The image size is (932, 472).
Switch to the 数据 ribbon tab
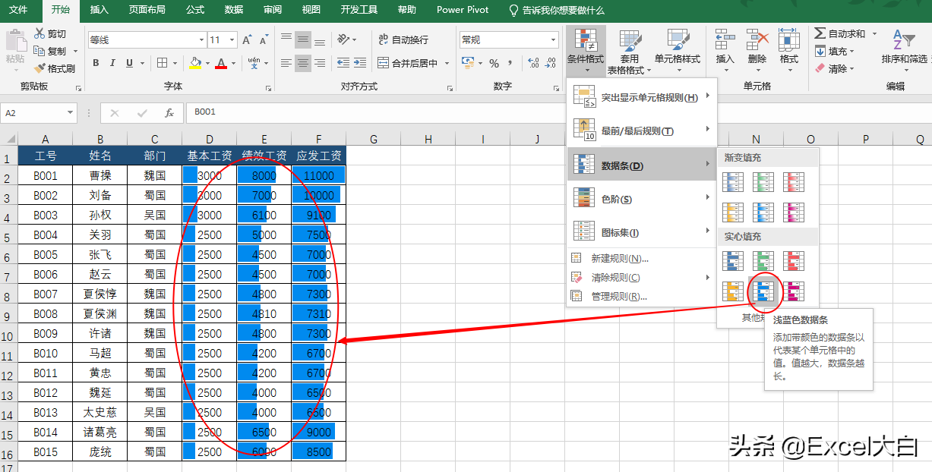(234, 10)
